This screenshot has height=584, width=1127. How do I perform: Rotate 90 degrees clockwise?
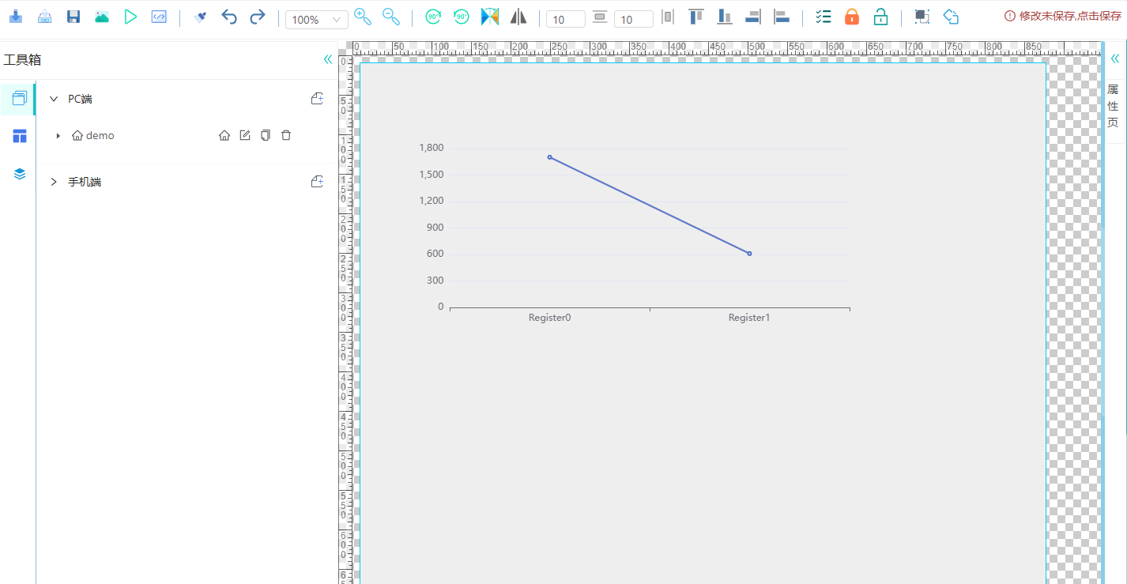(433, 17)
